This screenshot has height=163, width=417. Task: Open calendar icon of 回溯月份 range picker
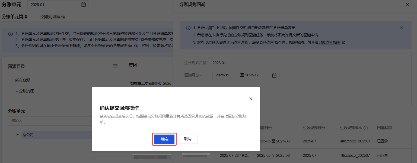tap(274, 75)
